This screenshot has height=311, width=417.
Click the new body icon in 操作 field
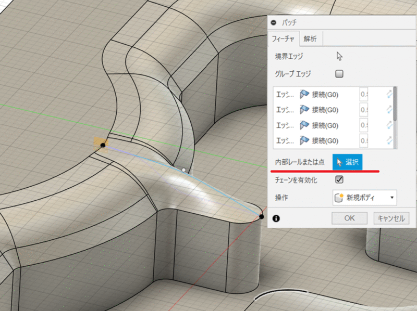338,198
